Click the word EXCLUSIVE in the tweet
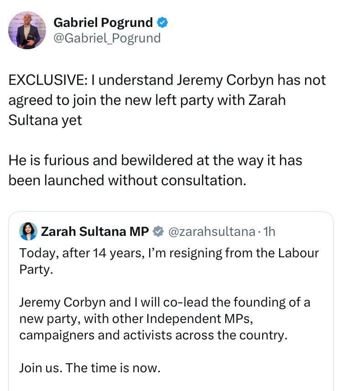The image size is (342, 391). [x=46, y=80]
